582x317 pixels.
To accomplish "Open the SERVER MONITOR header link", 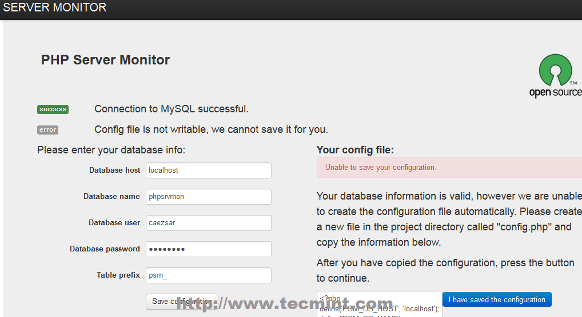I will click(x=55, y=8).
